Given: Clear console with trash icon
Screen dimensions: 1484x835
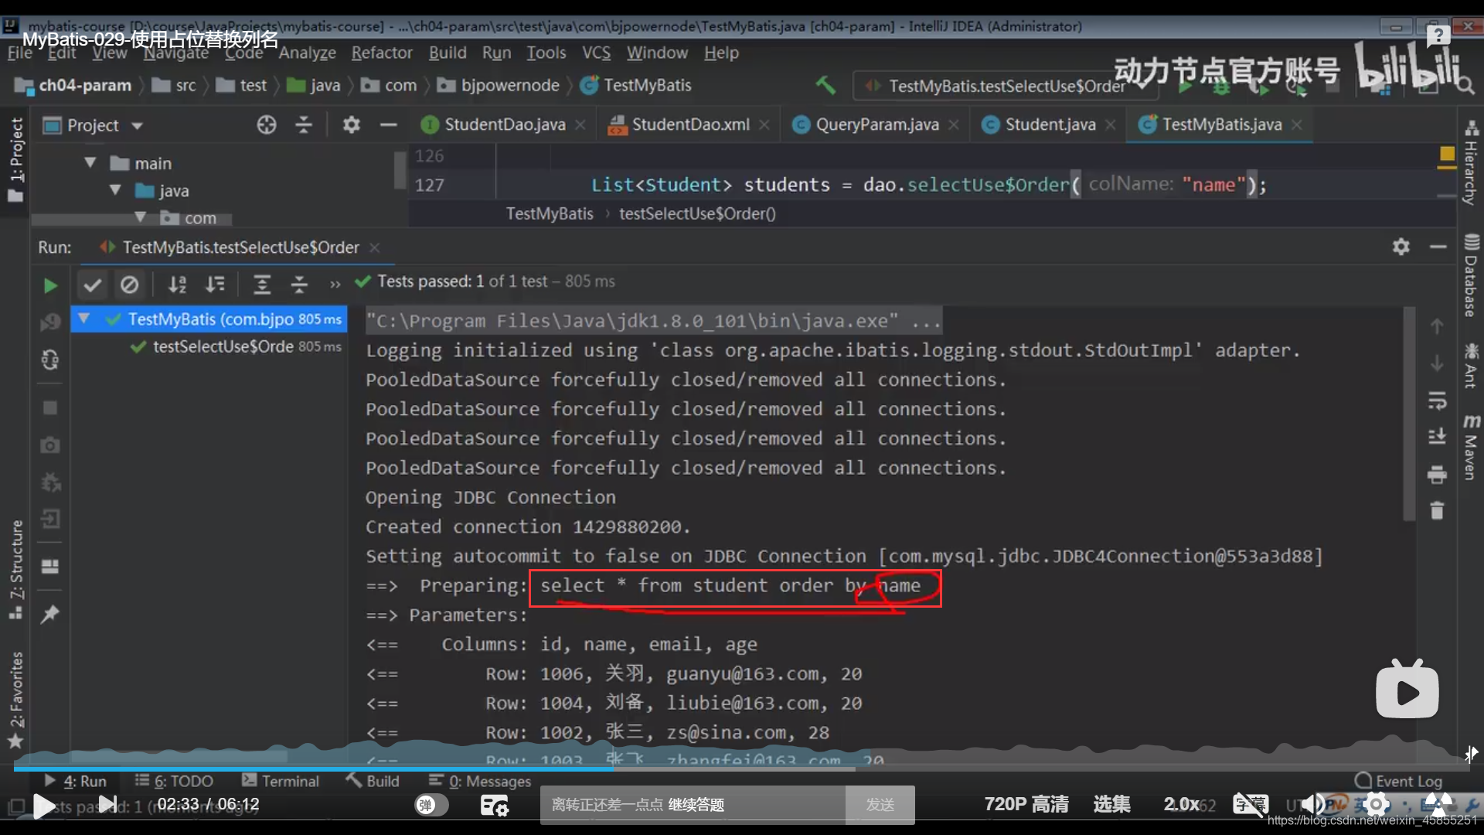Looking at the screenshot, I should (1437, 510).
